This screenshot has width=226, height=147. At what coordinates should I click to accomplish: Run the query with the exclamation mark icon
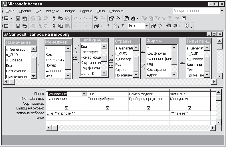click(108, 26)
